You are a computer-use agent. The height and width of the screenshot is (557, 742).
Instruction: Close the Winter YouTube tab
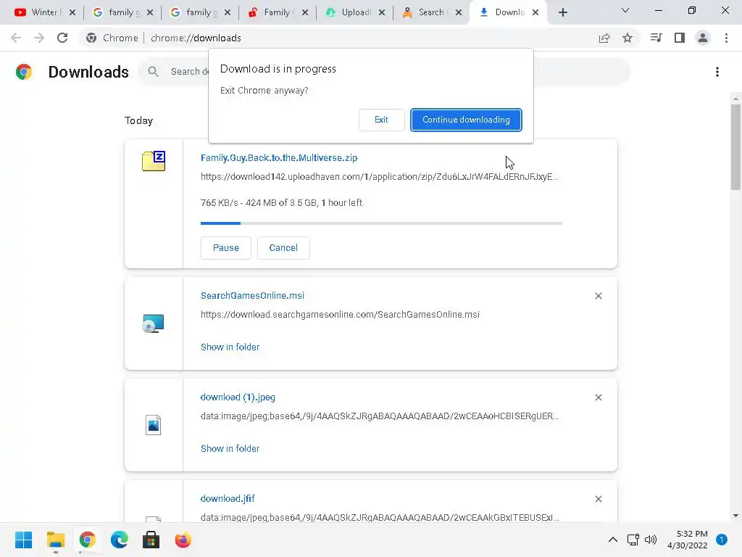tap(72, 12)
